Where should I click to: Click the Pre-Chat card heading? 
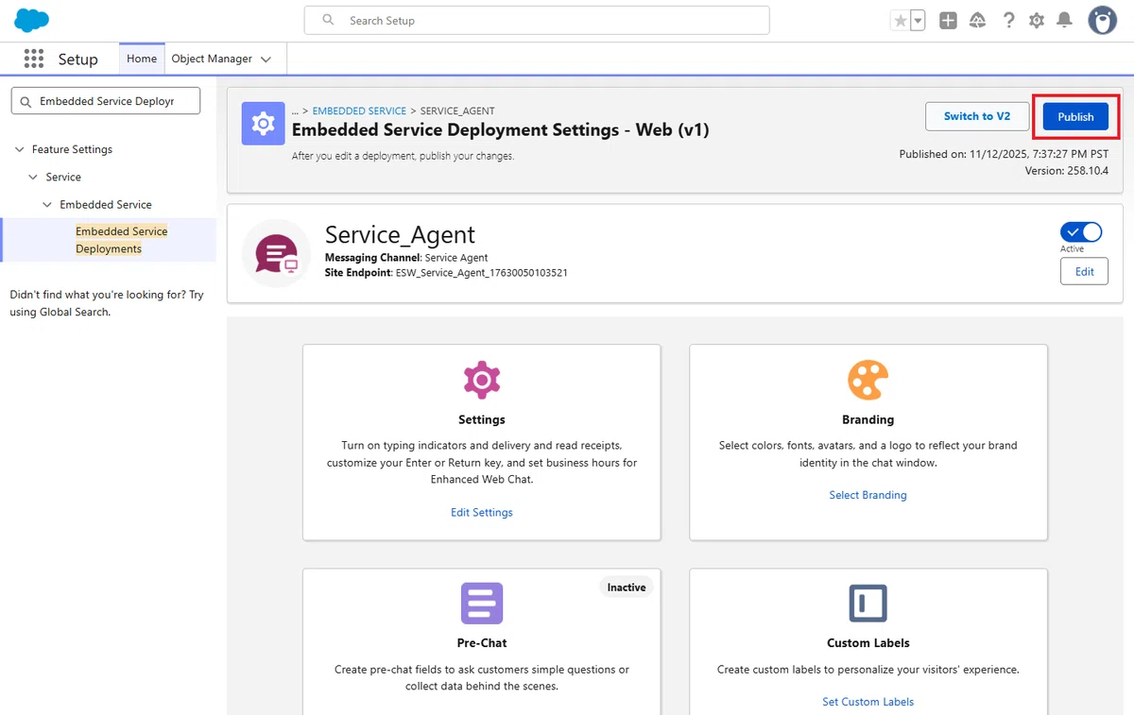click(482, 642)
